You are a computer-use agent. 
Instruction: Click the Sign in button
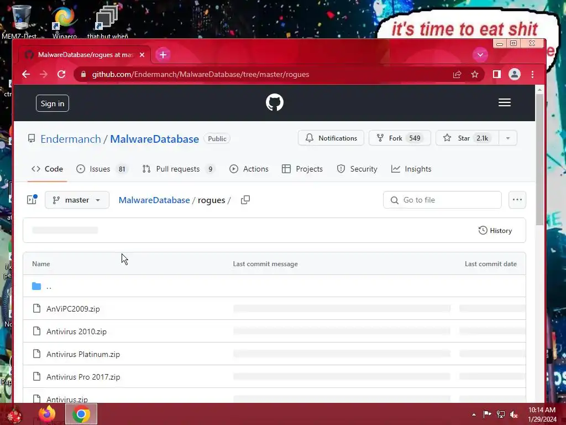coord(53,103)
